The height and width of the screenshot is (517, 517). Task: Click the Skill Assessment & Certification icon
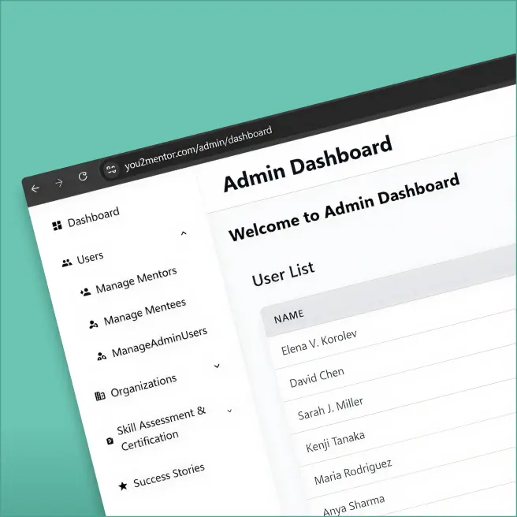(x=110, y=441)
